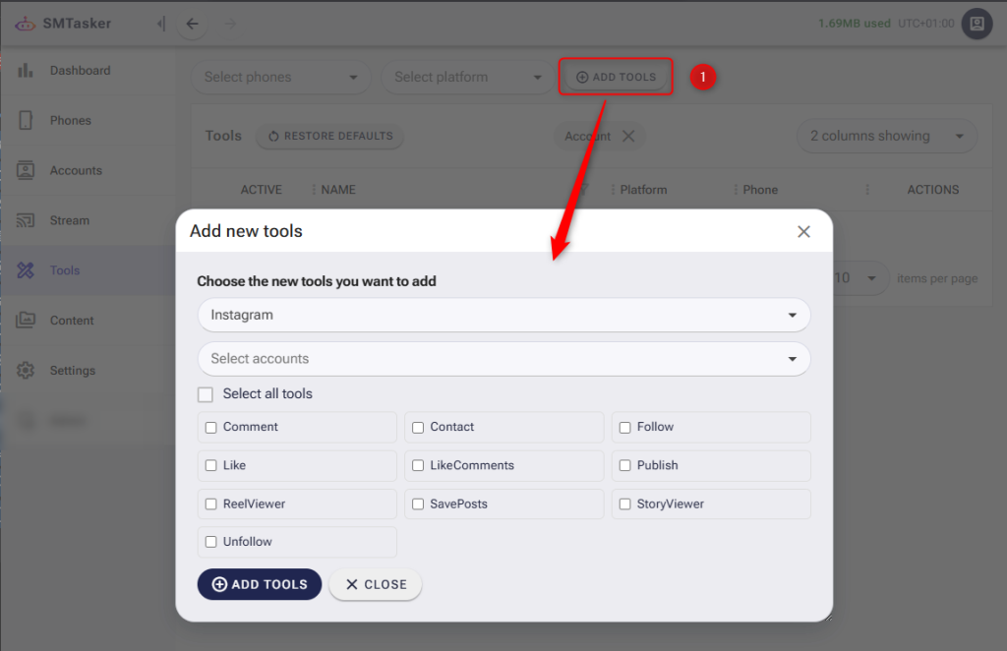Open the SMTasker logo home icon
This screenshot has width=1007, height=651.
(26, 23)
